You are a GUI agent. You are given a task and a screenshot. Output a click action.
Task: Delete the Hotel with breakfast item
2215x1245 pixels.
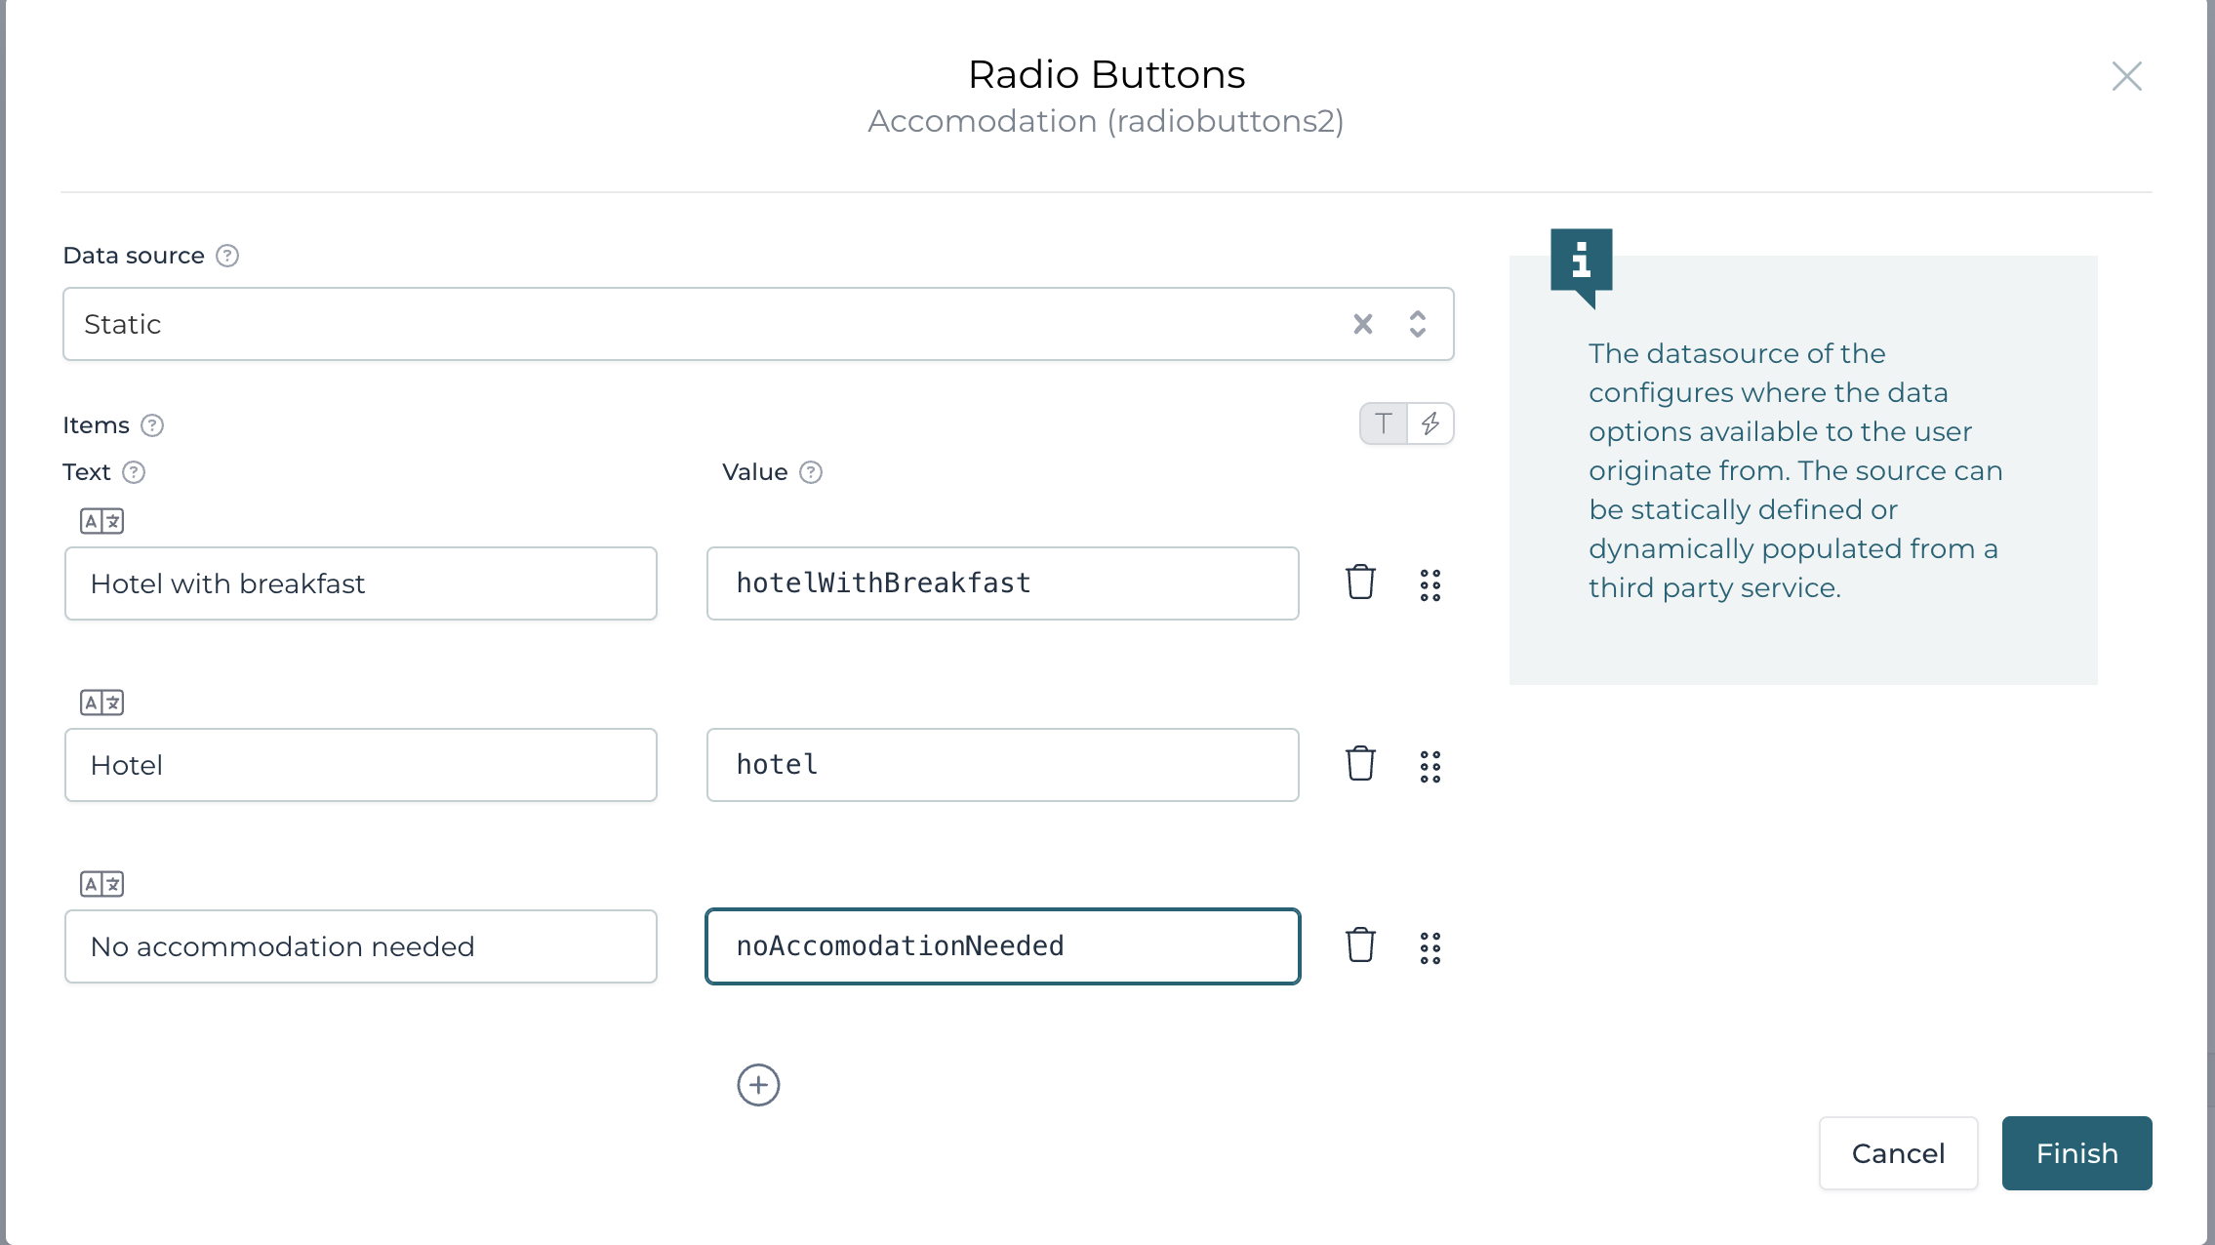pos(1360,583)
